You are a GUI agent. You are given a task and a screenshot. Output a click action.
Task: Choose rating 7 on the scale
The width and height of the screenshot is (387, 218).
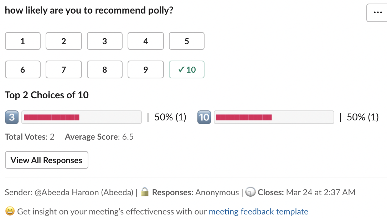tap(63, 69)
